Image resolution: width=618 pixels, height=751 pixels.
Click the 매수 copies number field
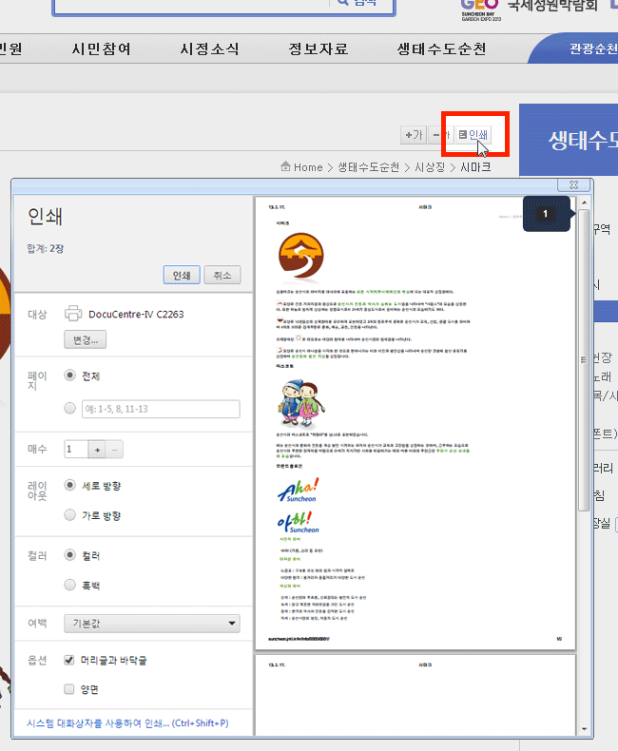[x=76, y=450]
